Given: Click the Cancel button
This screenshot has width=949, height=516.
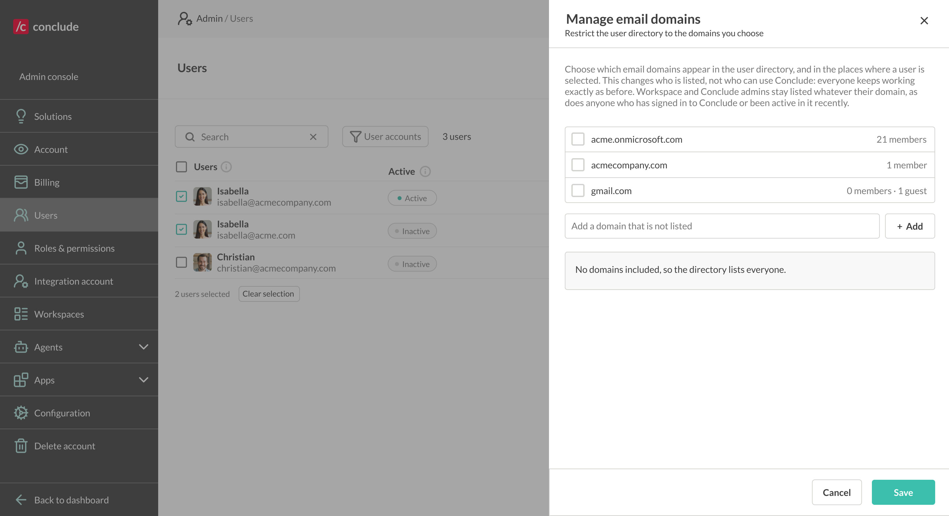Looking at the screenshot, I should pyautogui.click(x=836, y=492).
